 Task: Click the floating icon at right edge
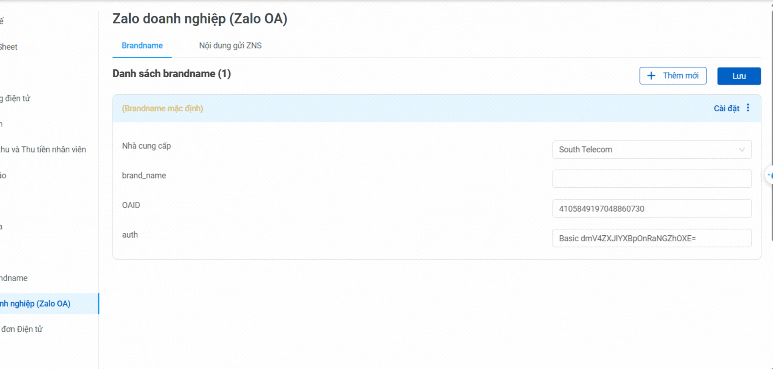[769, 175]
